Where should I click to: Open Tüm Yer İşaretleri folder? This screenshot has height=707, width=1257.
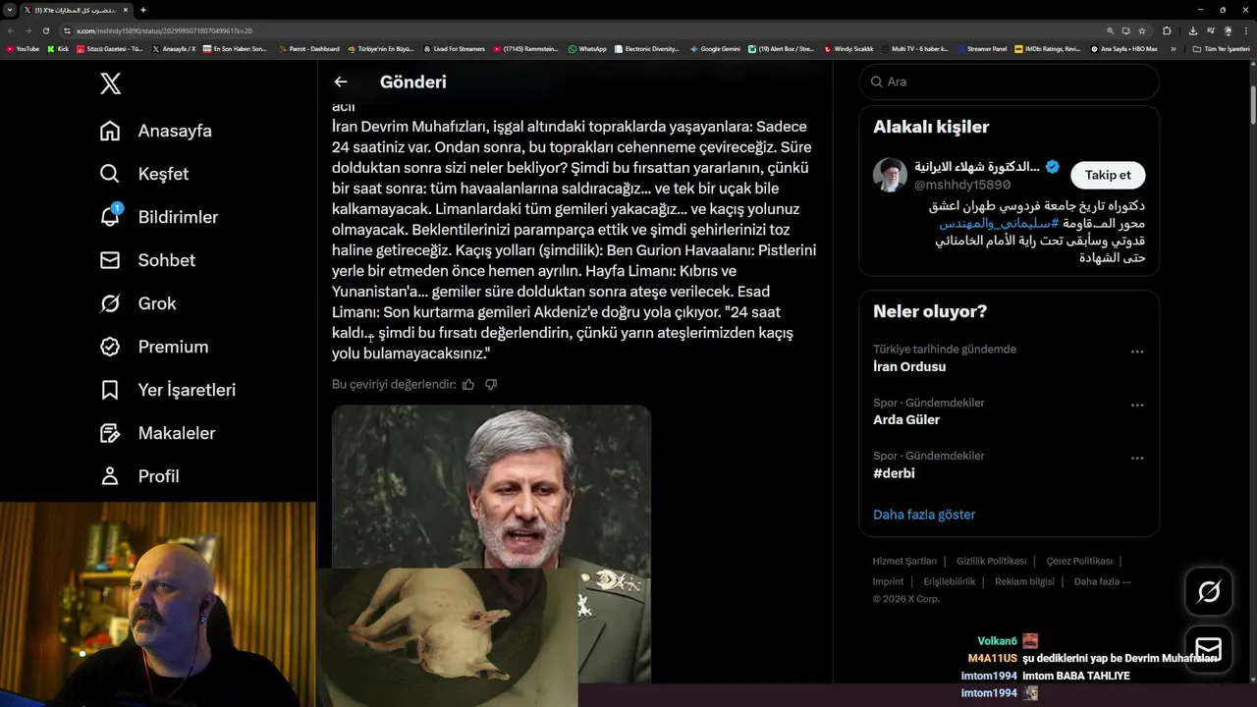[x=1221, y=48]
